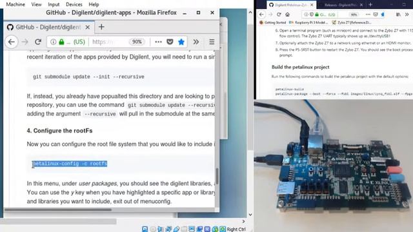Reload the page in left Firefox
413x232 pixels.
(38, 42)
